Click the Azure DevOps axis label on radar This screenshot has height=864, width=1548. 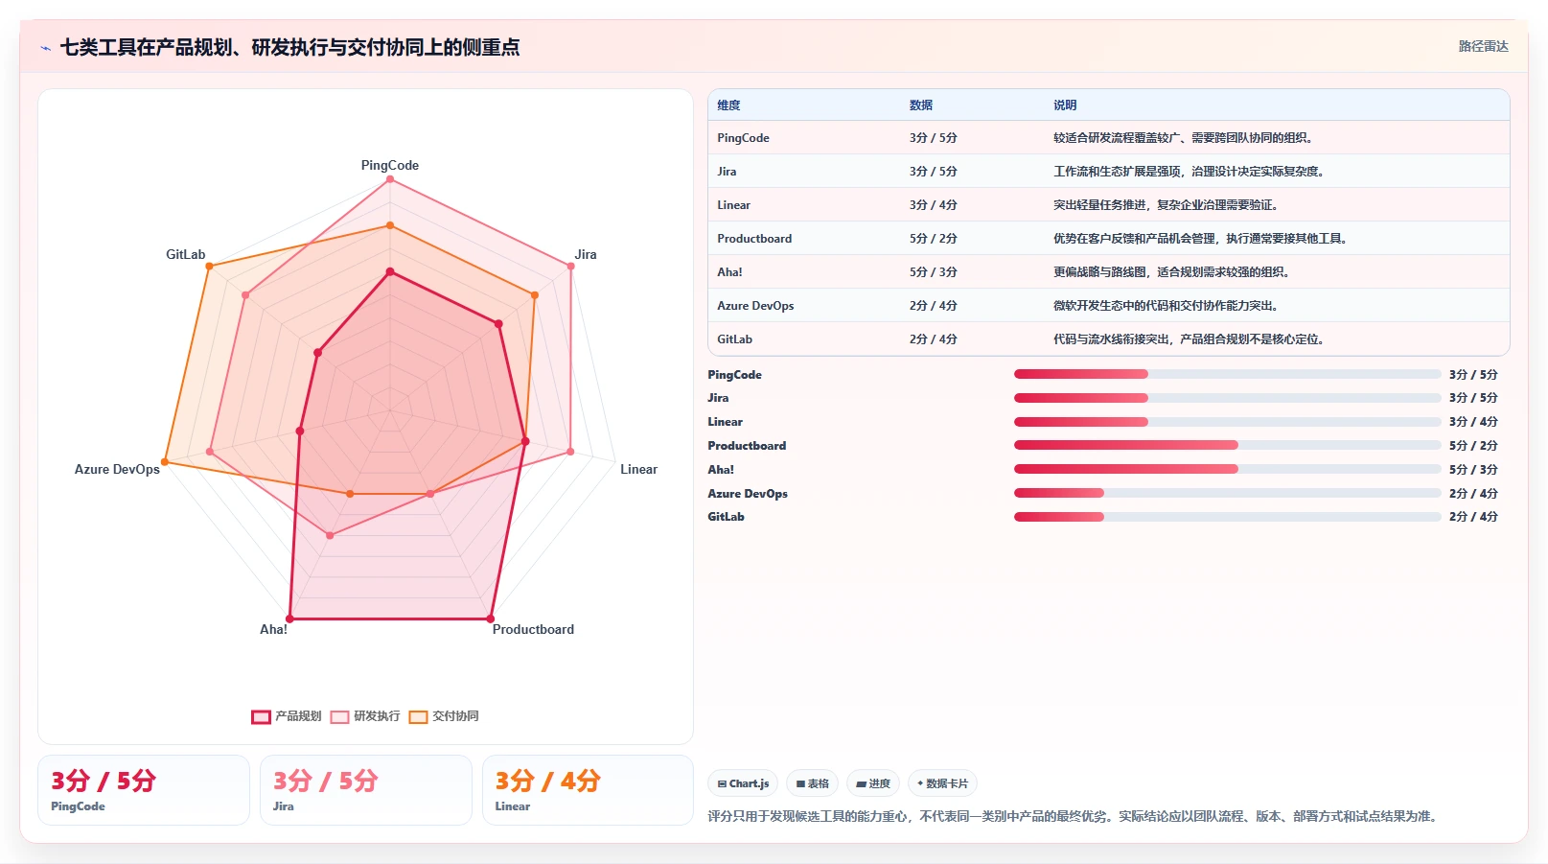point(117,469)
